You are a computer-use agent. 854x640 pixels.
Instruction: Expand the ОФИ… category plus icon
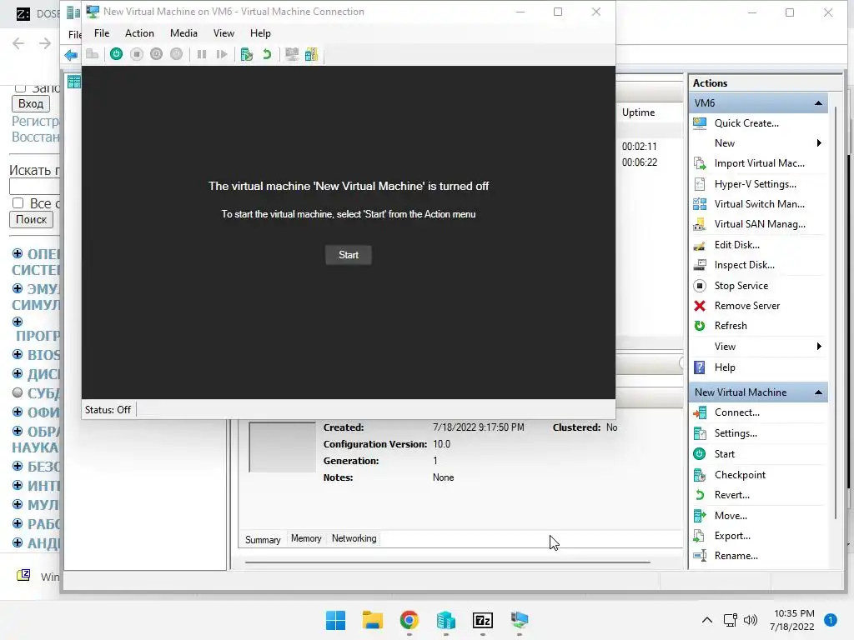tap(18, 412)
